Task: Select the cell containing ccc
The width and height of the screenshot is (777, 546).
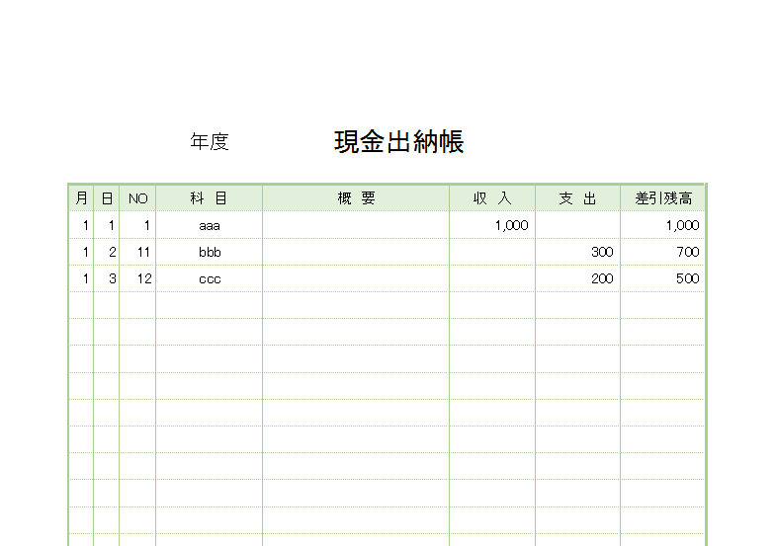Action: coord(209,278)
